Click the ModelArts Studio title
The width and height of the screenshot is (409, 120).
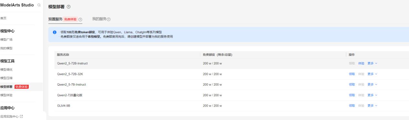point(17,5)
